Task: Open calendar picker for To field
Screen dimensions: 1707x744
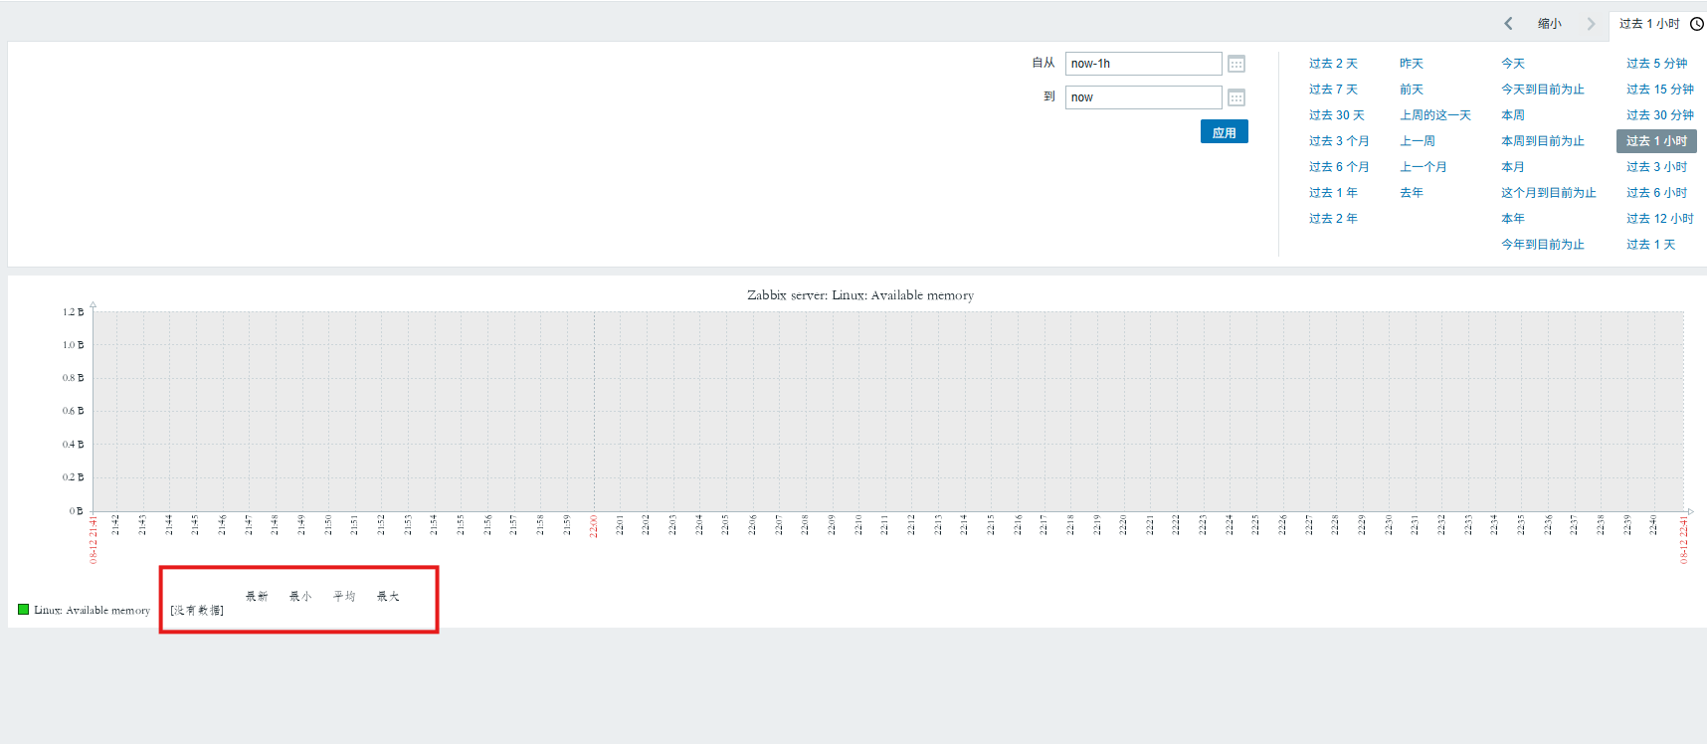Action: (1236, 97)
